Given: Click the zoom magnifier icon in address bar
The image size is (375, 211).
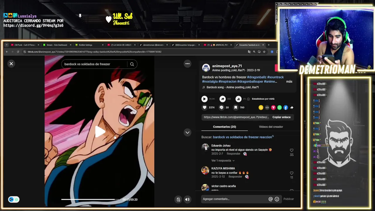Looking at the screenshot, I should click(254, 52).
